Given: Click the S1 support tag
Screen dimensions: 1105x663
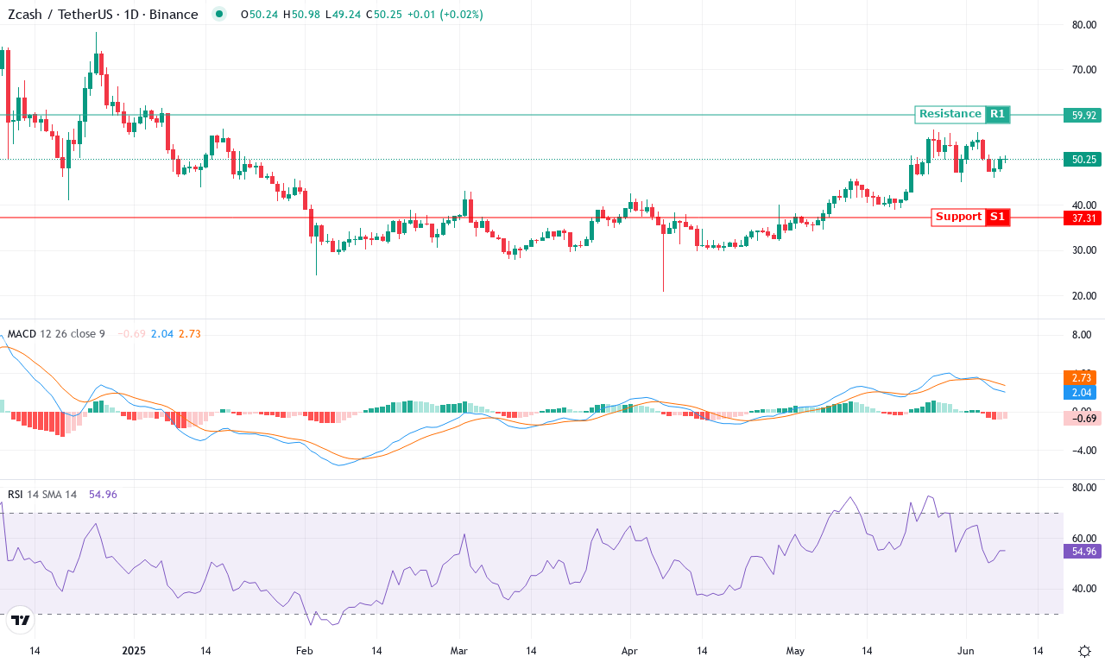Looking at the screenshot, I should click(x=997, y=217).
